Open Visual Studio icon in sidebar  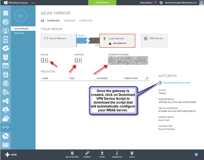(x=5, y=101)
